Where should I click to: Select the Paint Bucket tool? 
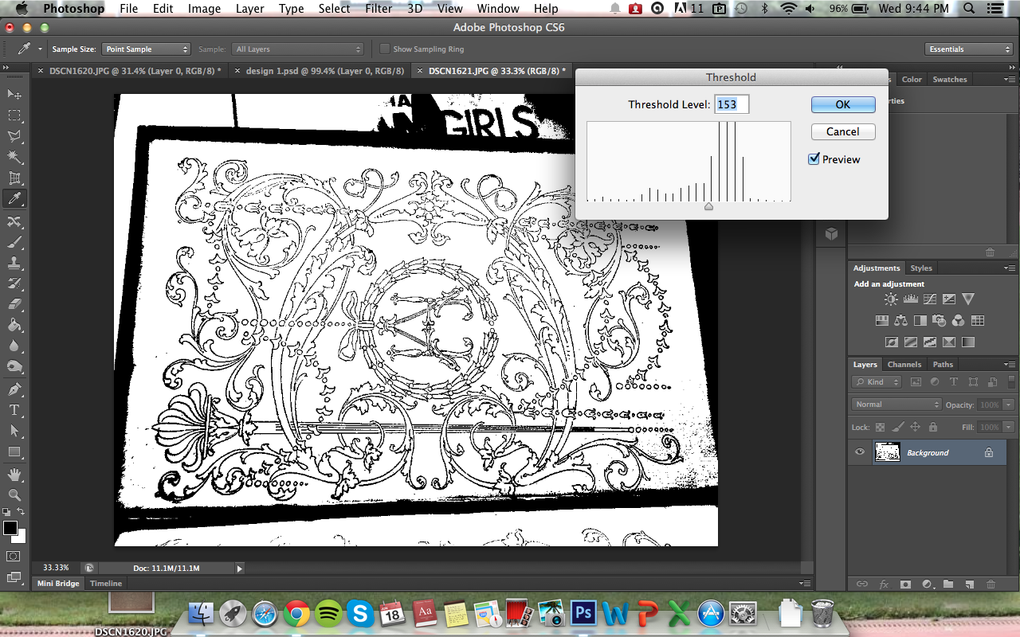pos(14,325)
